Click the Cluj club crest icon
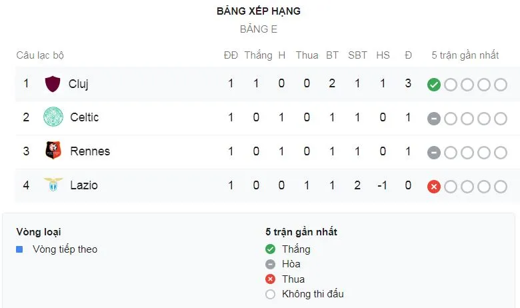Viewport: 520px width, 308px height. [53, 84]
